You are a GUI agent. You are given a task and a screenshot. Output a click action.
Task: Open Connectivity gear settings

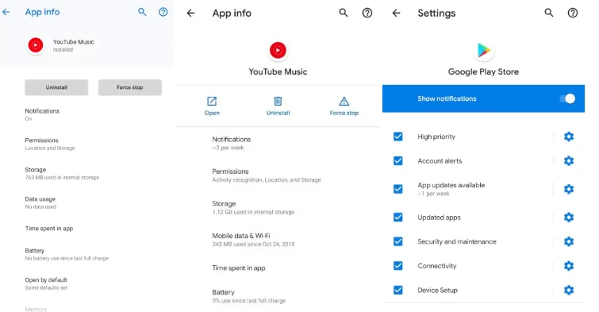[569, 266]
